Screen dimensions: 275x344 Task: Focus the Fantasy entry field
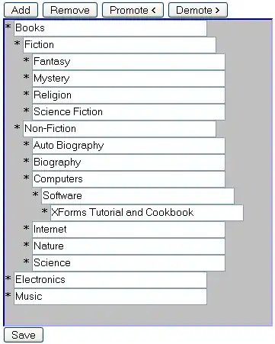point(129,62)
